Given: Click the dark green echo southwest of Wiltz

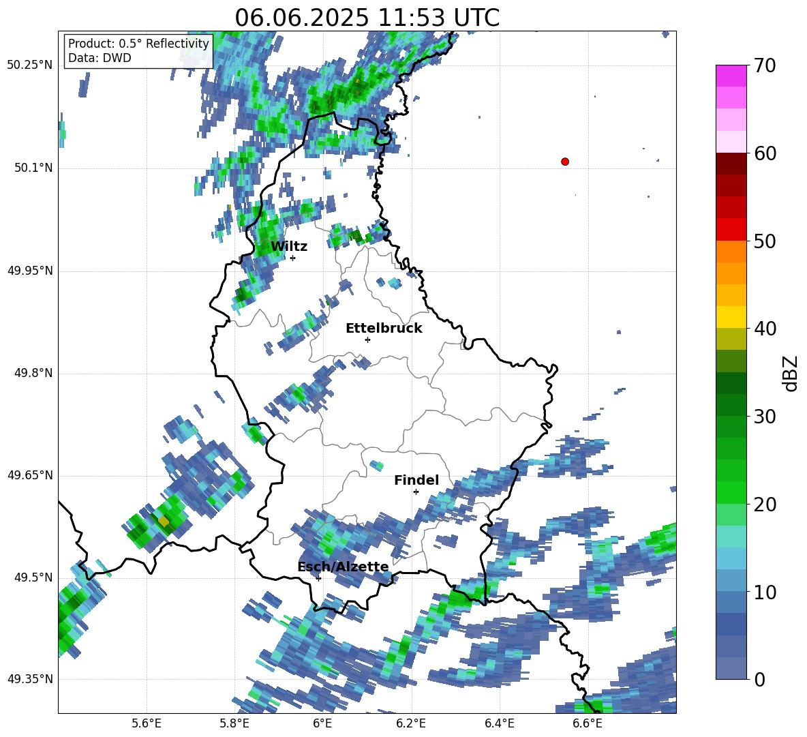Looking at the screenshot, I should pos(241,295).
